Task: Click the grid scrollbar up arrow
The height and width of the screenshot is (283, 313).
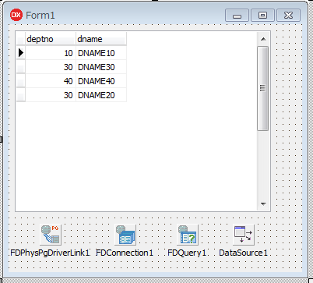Action: [263, 39]
